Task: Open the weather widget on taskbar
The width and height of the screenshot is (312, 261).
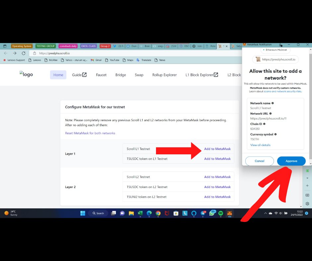Action: [x=11, y=213]
